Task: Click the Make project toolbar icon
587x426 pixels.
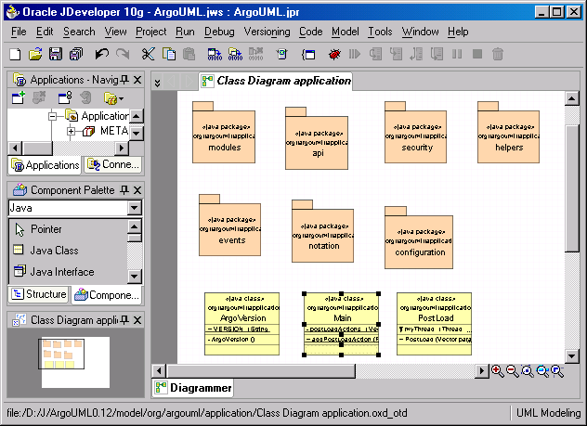Action: pos(215,54)
